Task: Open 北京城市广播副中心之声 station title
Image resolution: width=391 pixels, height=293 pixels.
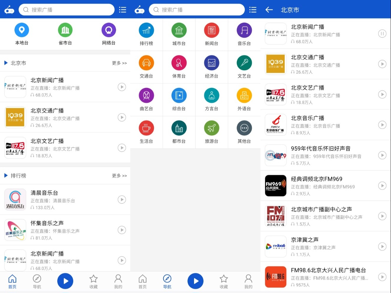Action: 321,209
